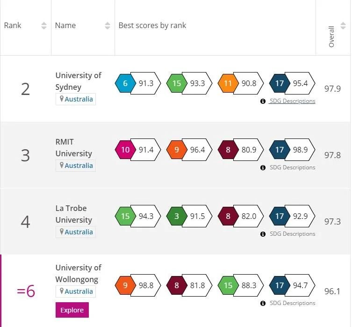Image resolution: width=352 pixels, height=327 pixels.
Task: Open the Explore button for University of Wollongong
Action: pos(72,310)
